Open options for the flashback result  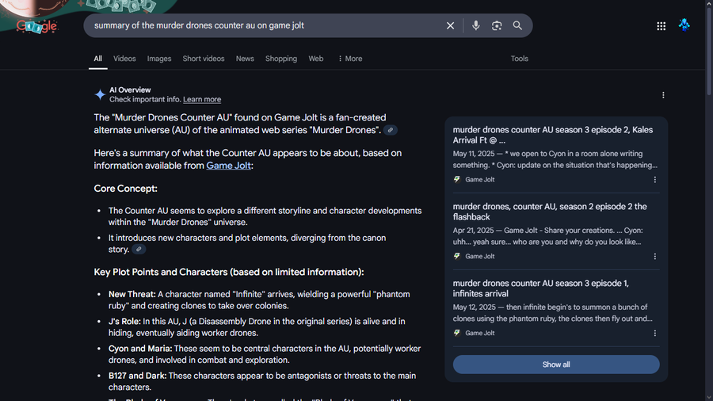[x=655, y=257]
